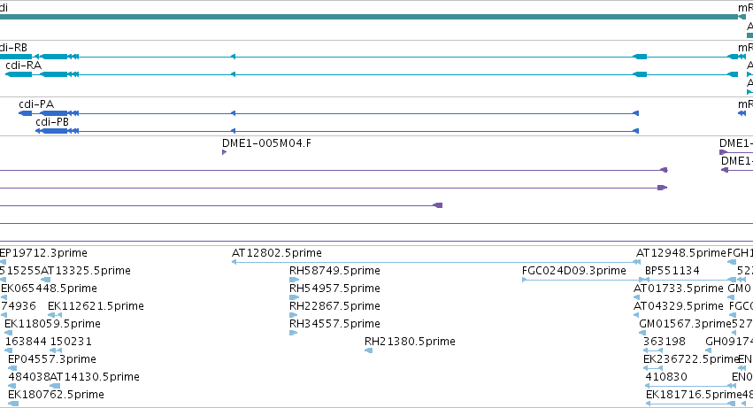The image size is (753, 408).
Task: Click the RH34557.5prime EST label
Action: click(x=334, y=324)
